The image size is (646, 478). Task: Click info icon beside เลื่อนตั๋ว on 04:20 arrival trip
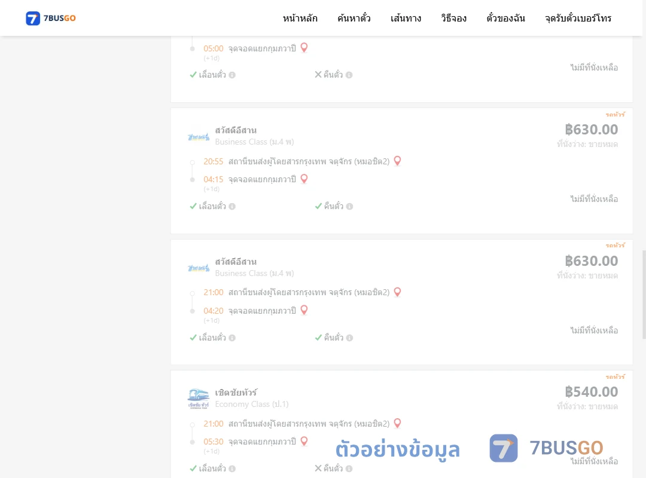tap(232, 338)
